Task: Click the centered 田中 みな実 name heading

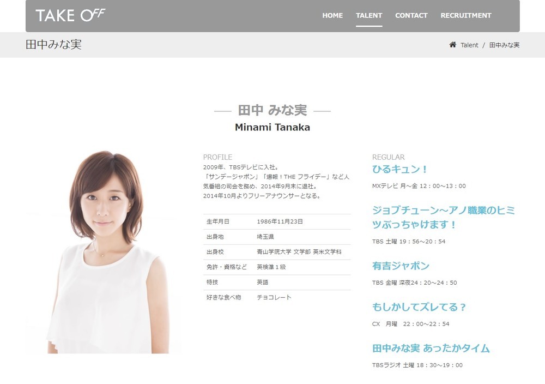Action: tap(272, 110)
